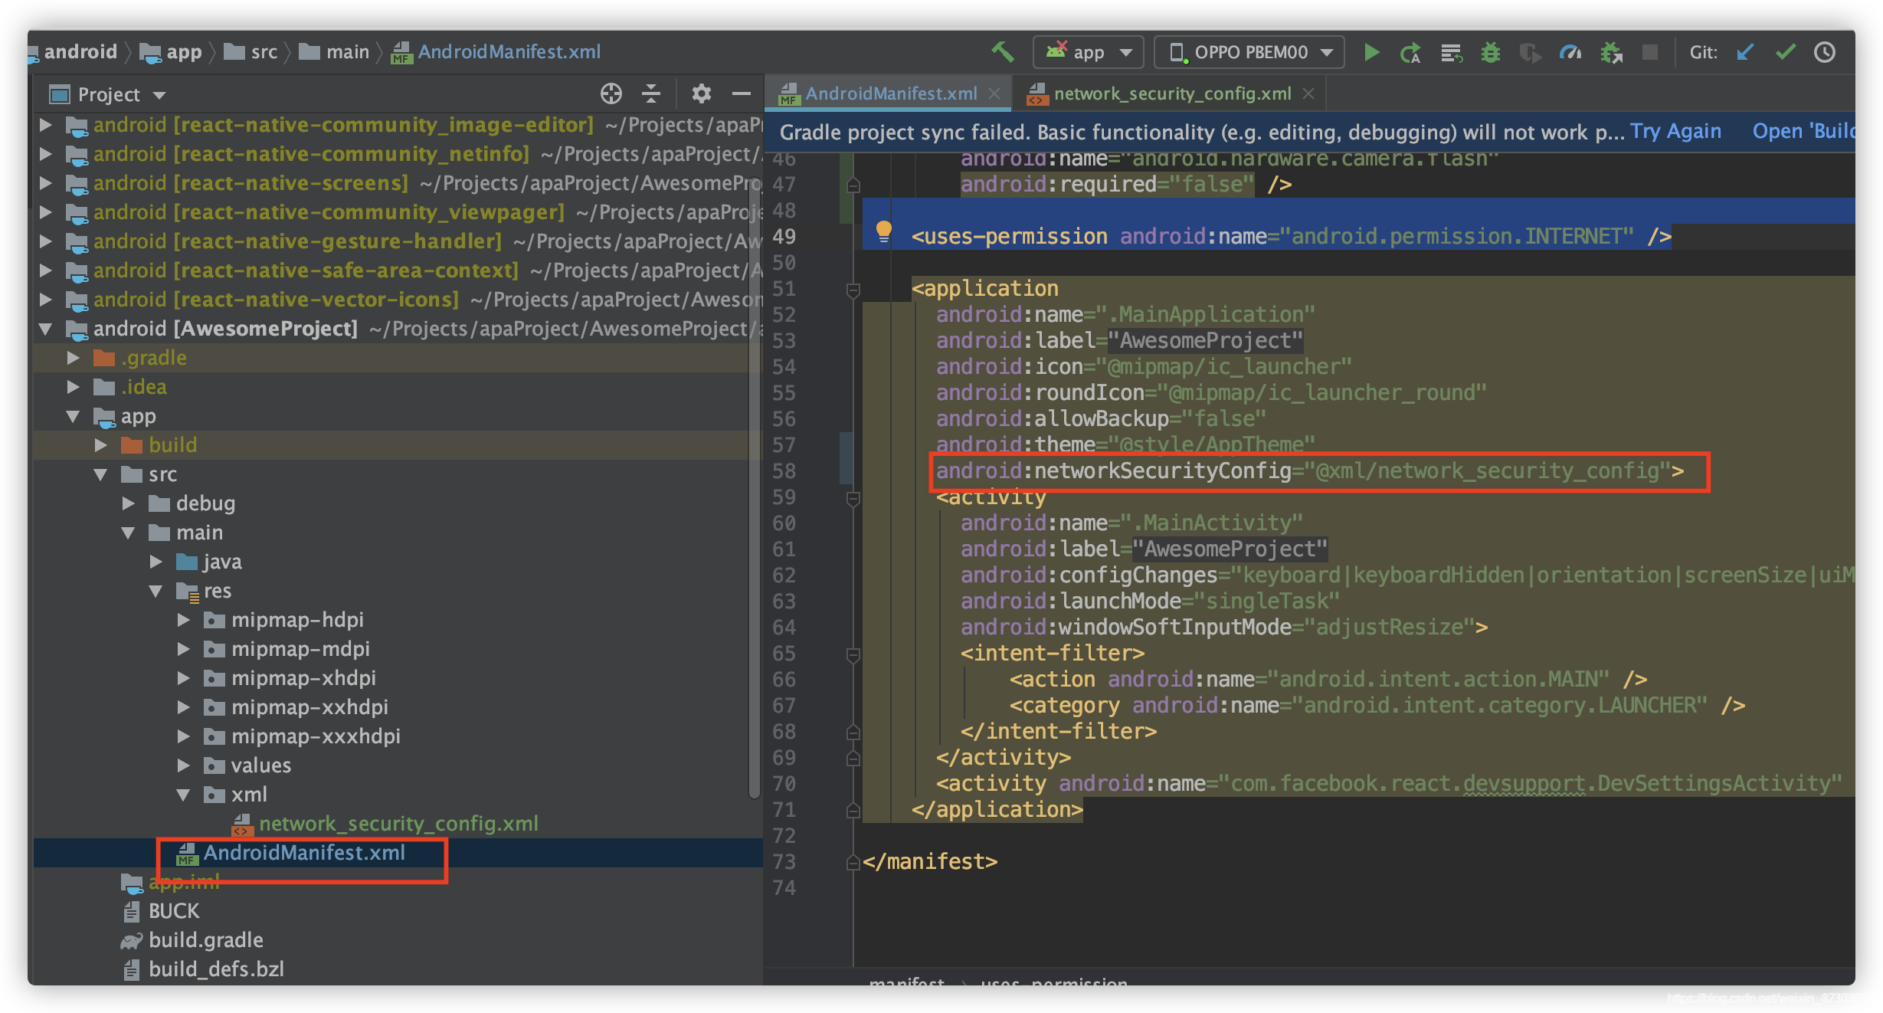The height and width of the screenshot is (1013, 1883).
Task: Collapse the res folder
Action: [156, 591]
